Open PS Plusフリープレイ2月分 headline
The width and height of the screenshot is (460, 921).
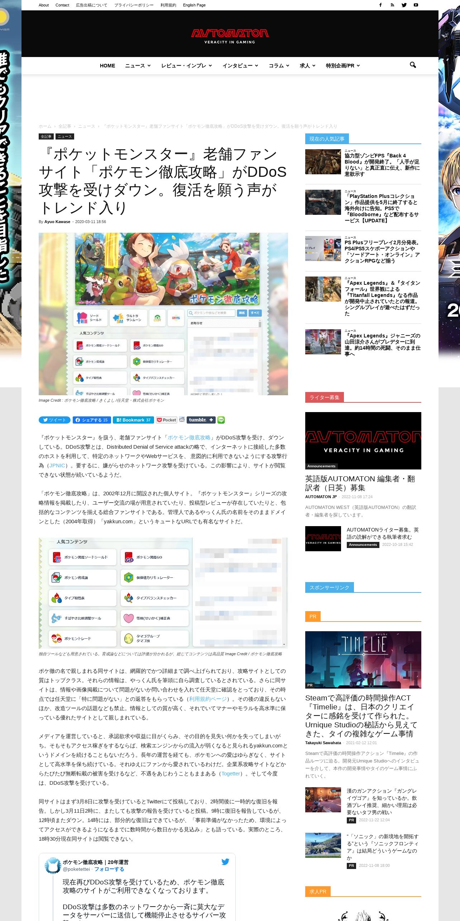382,251
